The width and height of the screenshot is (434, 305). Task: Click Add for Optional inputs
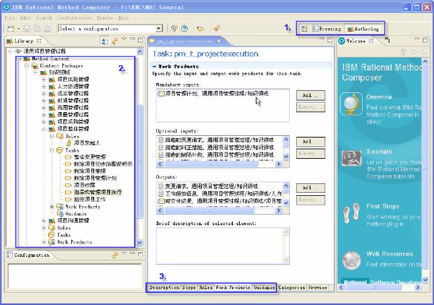click(x=311, y=141)
